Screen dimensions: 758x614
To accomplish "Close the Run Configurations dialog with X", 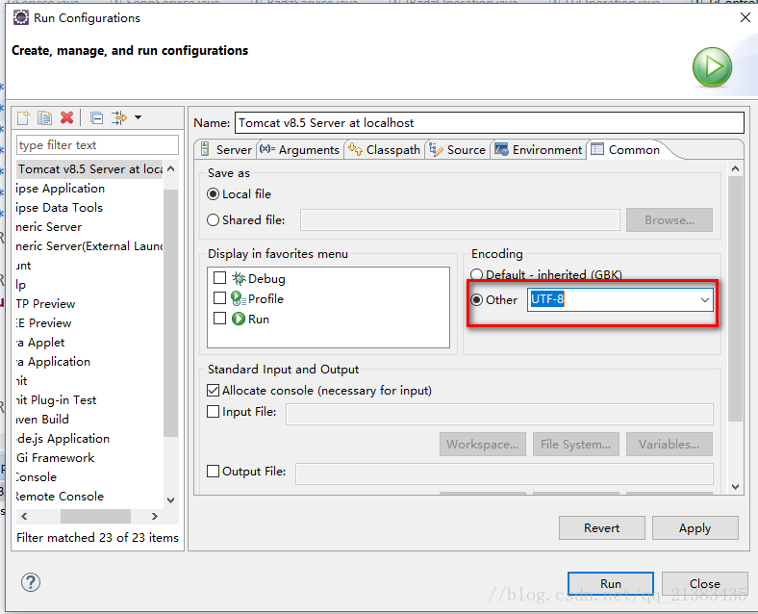I will pyautogui.click(x=745, y=18).
